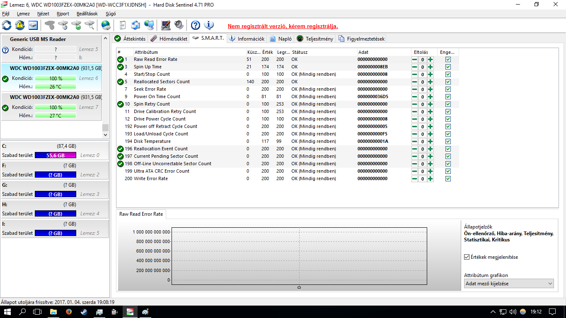Open the monitor with screwdriver icon

(x=166, y=25)
